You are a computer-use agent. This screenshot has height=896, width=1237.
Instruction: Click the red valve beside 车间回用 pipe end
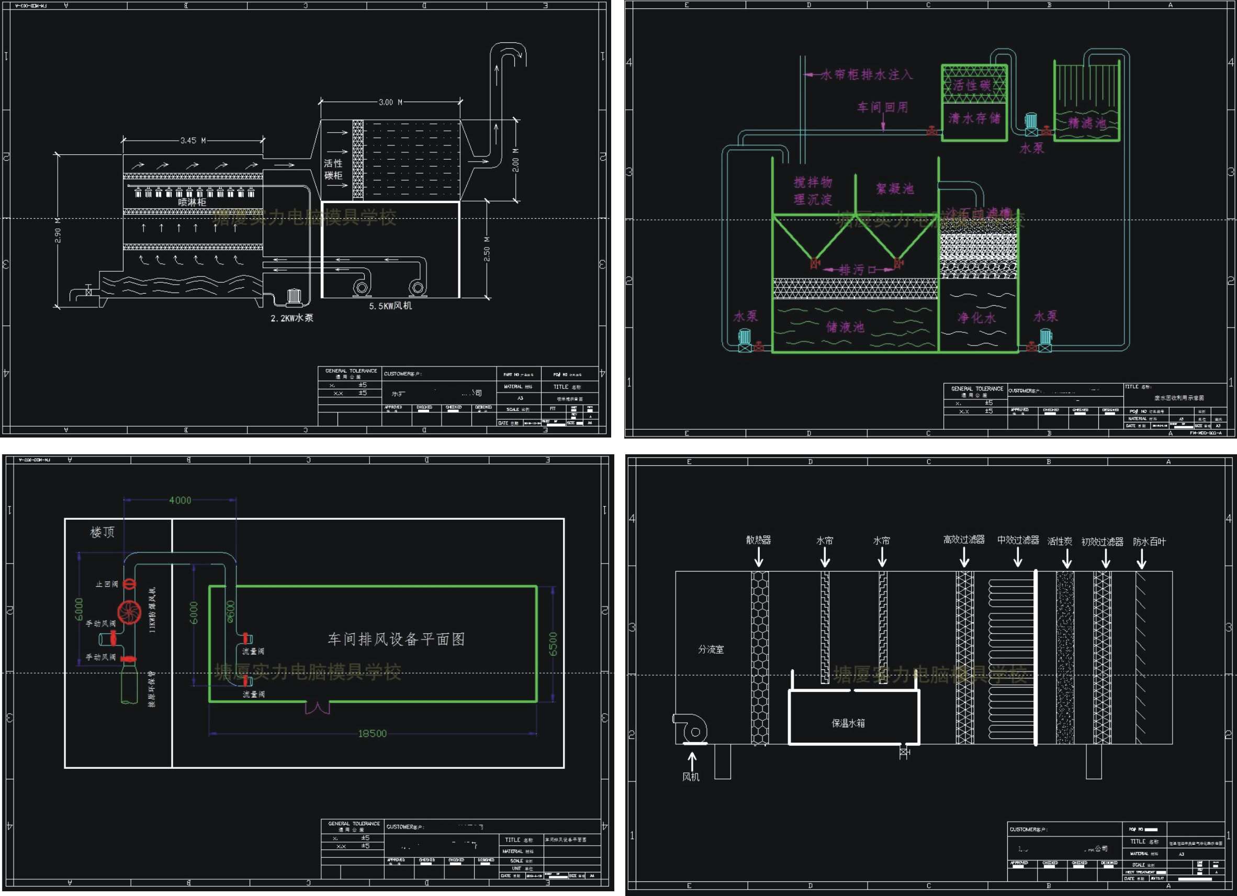click(932, 131)
